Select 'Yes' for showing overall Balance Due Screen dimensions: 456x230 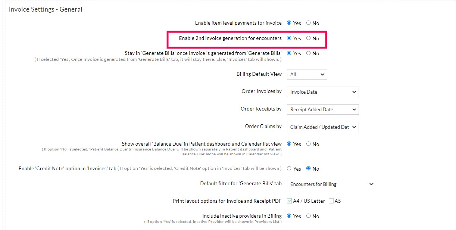pos(288,144)
